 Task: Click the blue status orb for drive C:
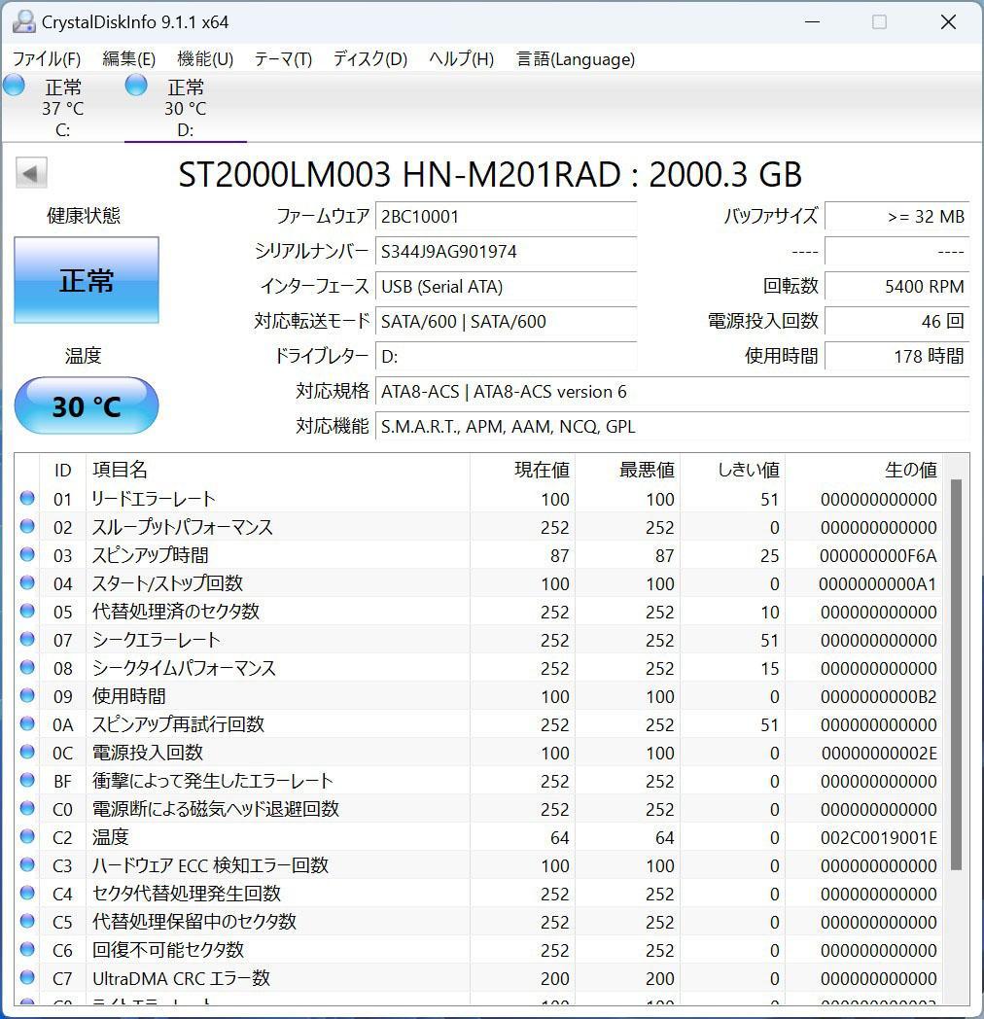click(14, 86)
